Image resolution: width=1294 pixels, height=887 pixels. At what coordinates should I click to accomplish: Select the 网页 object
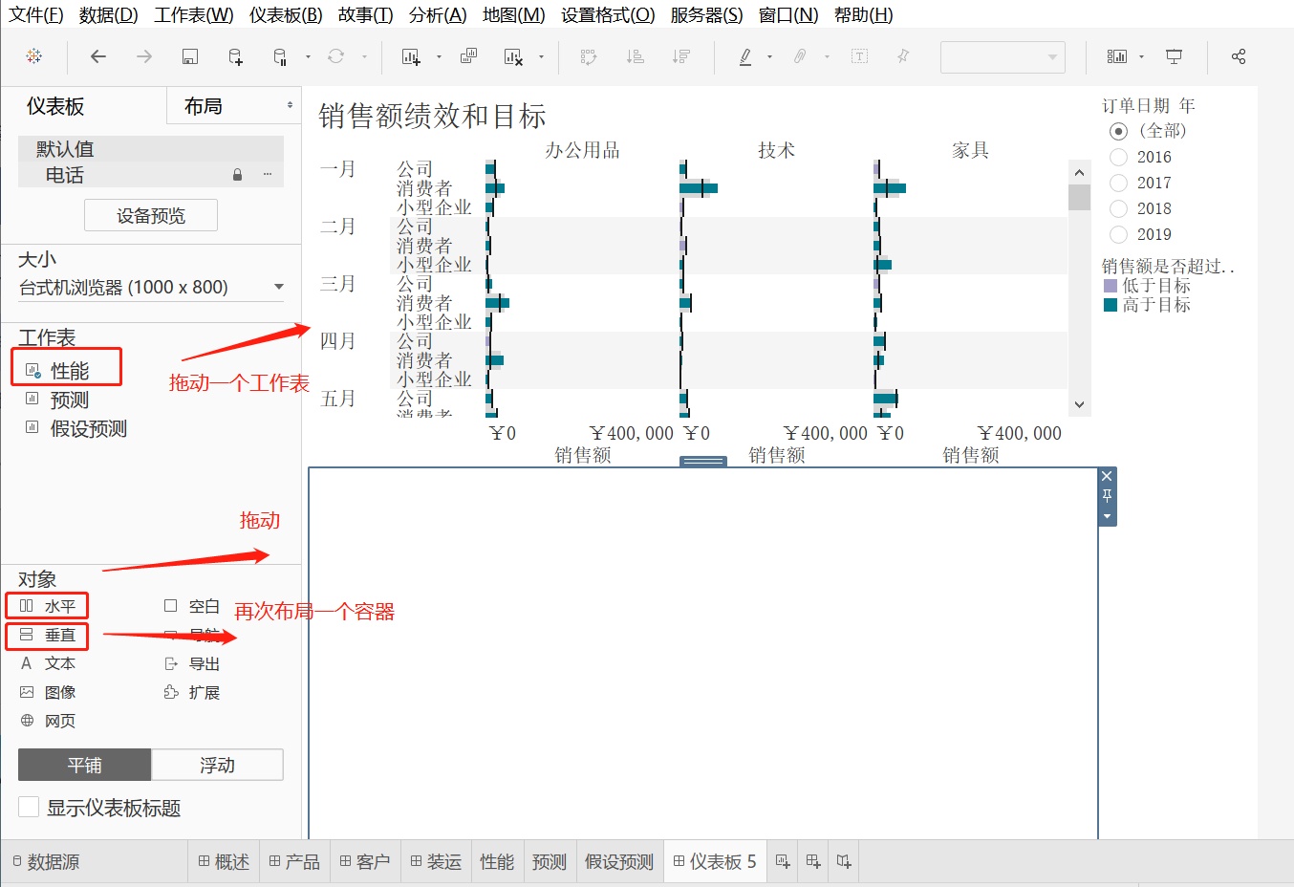pyautogui.click(x=48, y=721)
